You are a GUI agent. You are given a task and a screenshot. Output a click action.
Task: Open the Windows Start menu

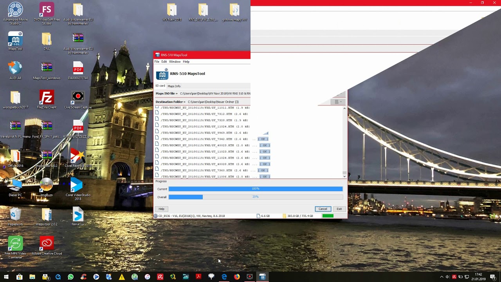coord(6,277)
